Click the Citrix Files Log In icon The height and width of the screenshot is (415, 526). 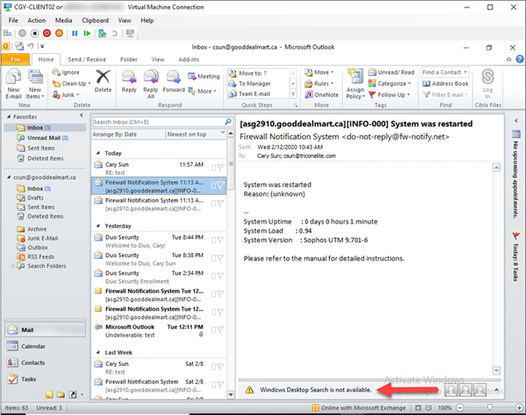(487, 77)
